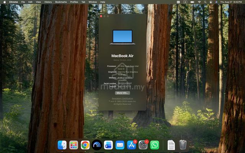Open the History menu

coord(48,2)
